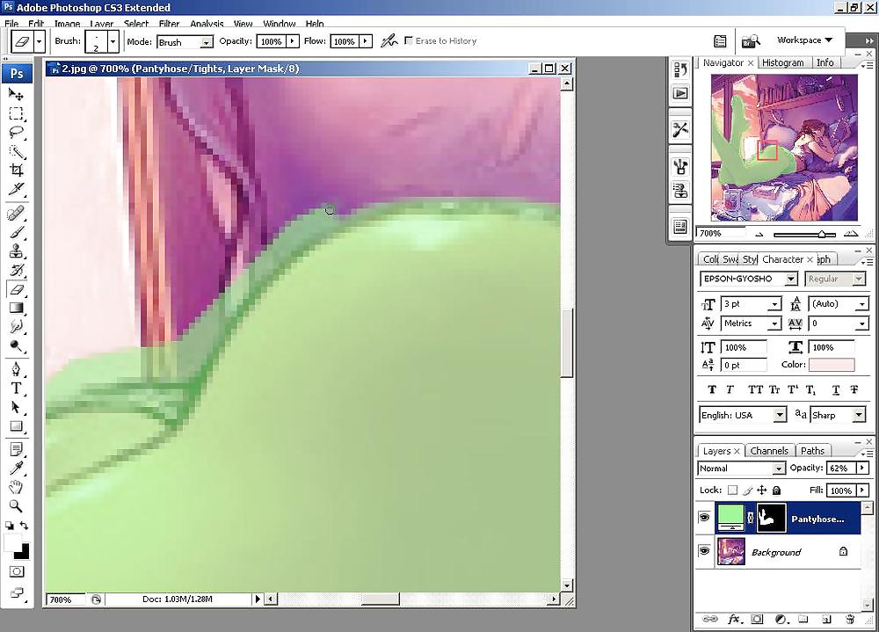The image size is (879, 632).
Task: Open the Filter menu
Action: coord(169,25)
